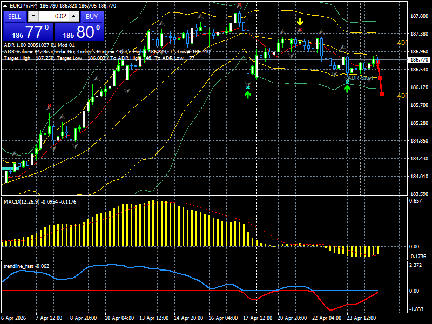Click red X marker under the yellow arrow

(300, 30)
